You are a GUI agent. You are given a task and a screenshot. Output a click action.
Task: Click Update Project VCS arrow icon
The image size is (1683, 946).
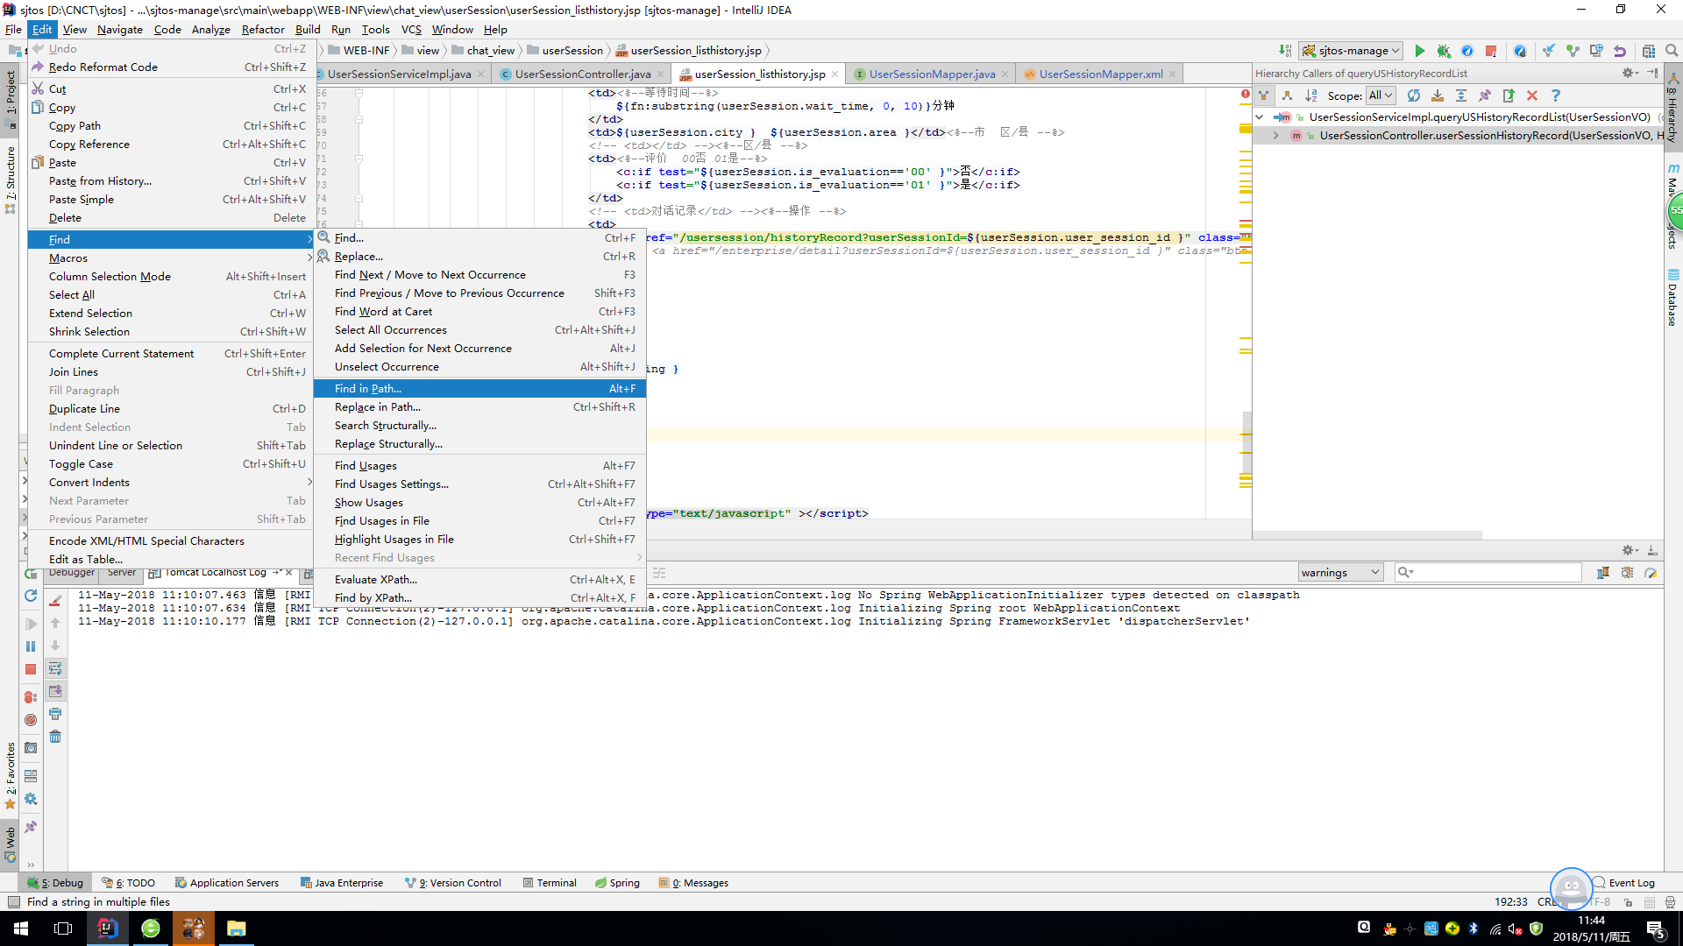coord(1549,51)
